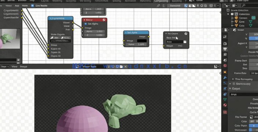Open the Frame Rate dropdown

click(x=254, y=73)
